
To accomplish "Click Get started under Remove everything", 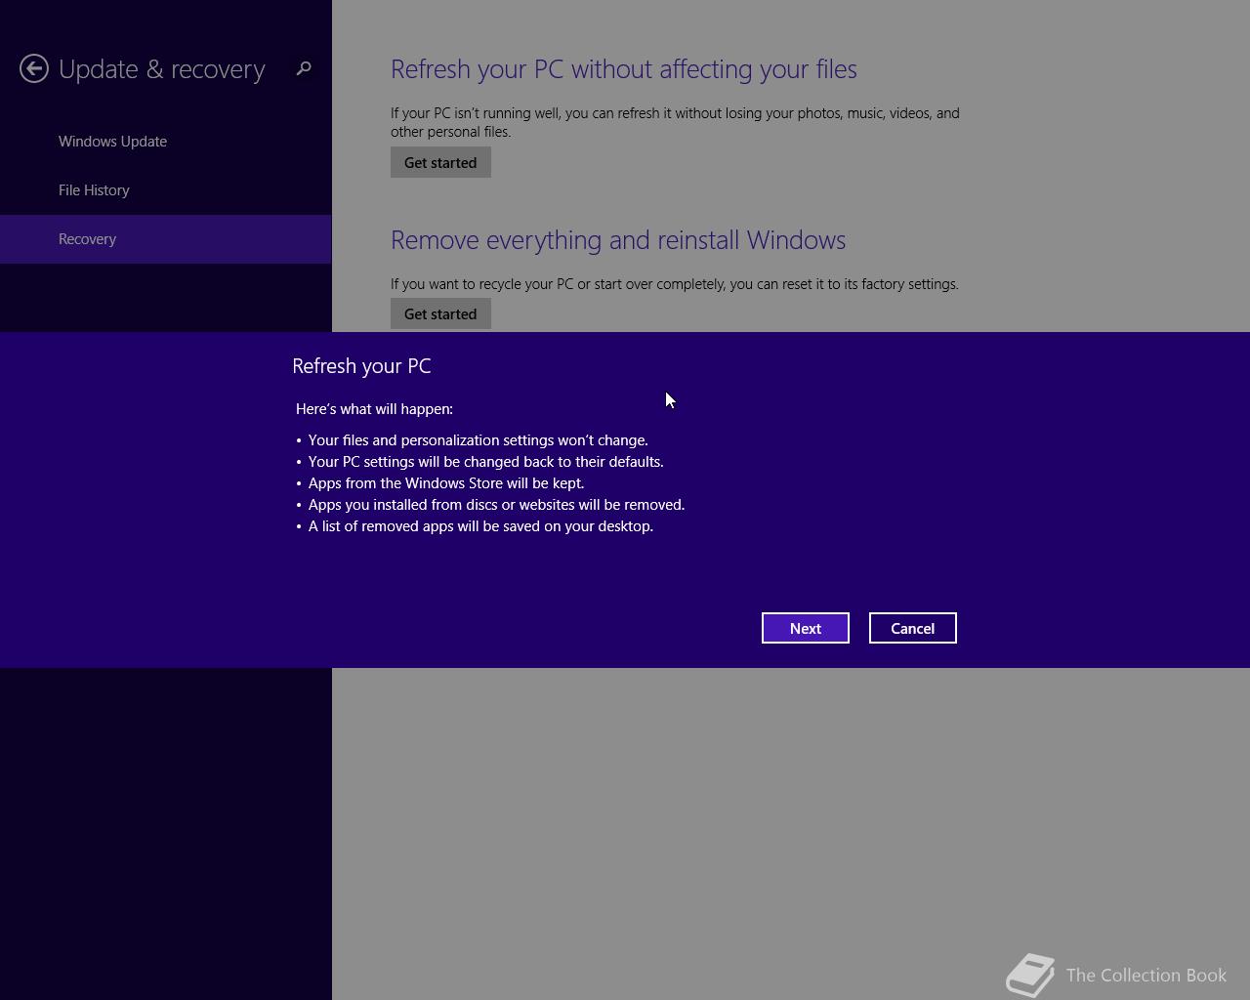I will tap(440, 314).
